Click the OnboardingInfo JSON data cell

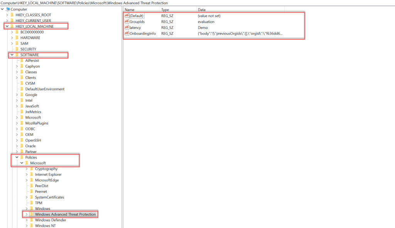click(x=240, y=33)
